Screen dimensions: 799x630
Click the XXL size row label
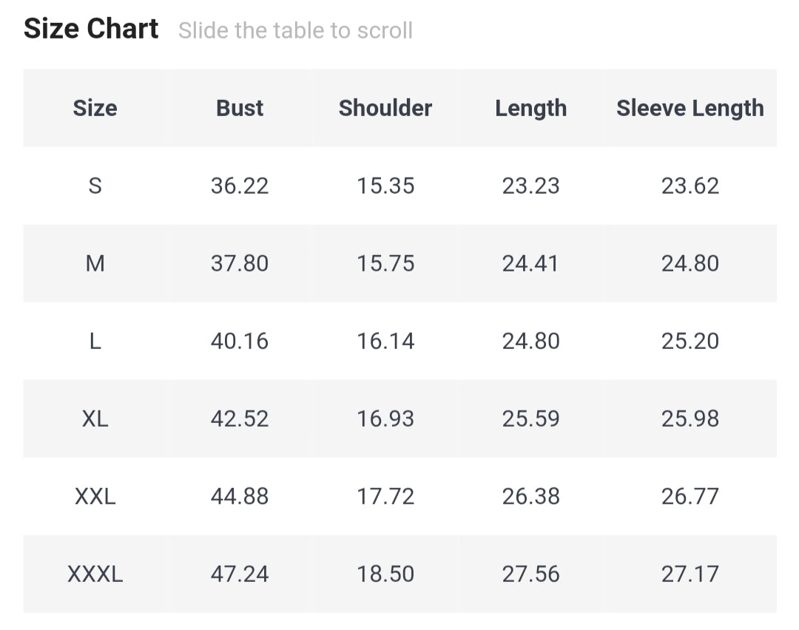click(x=95, y=496)
